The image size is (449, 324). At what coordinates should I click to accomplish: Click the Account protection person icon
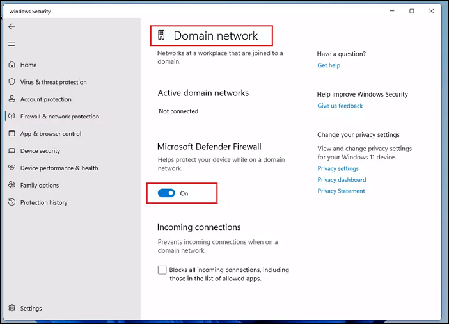click(12, 99)
